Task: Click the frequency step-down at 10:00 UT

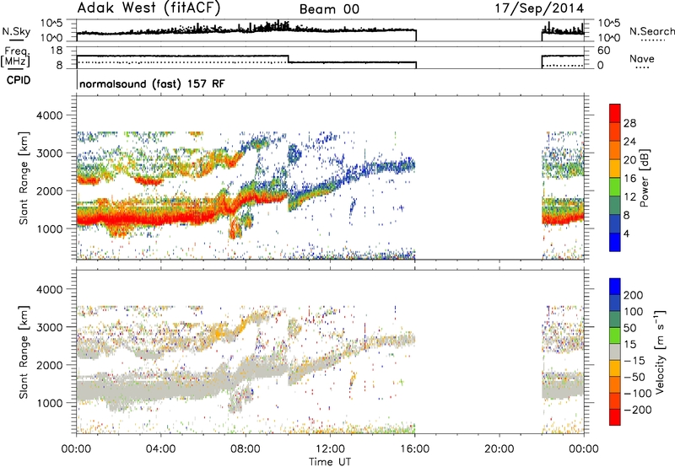Action: pyautogui.click(x=288, y=59)
